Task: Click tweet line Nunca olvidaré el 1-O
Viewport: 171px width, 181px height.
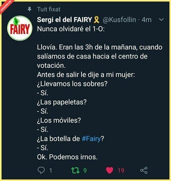Action: point(71,29)
